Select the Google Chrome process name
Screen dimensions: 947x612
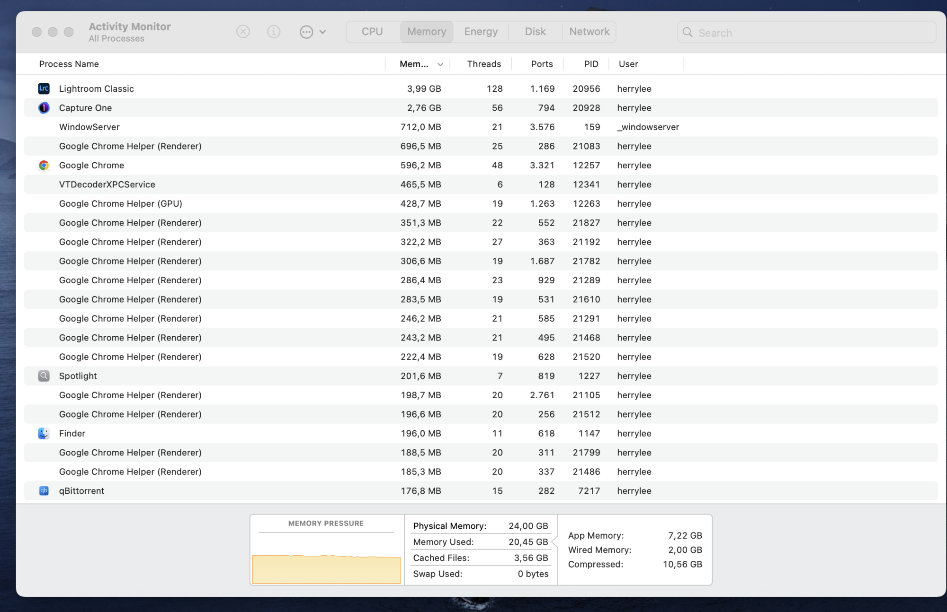click(x=91, y=165)
